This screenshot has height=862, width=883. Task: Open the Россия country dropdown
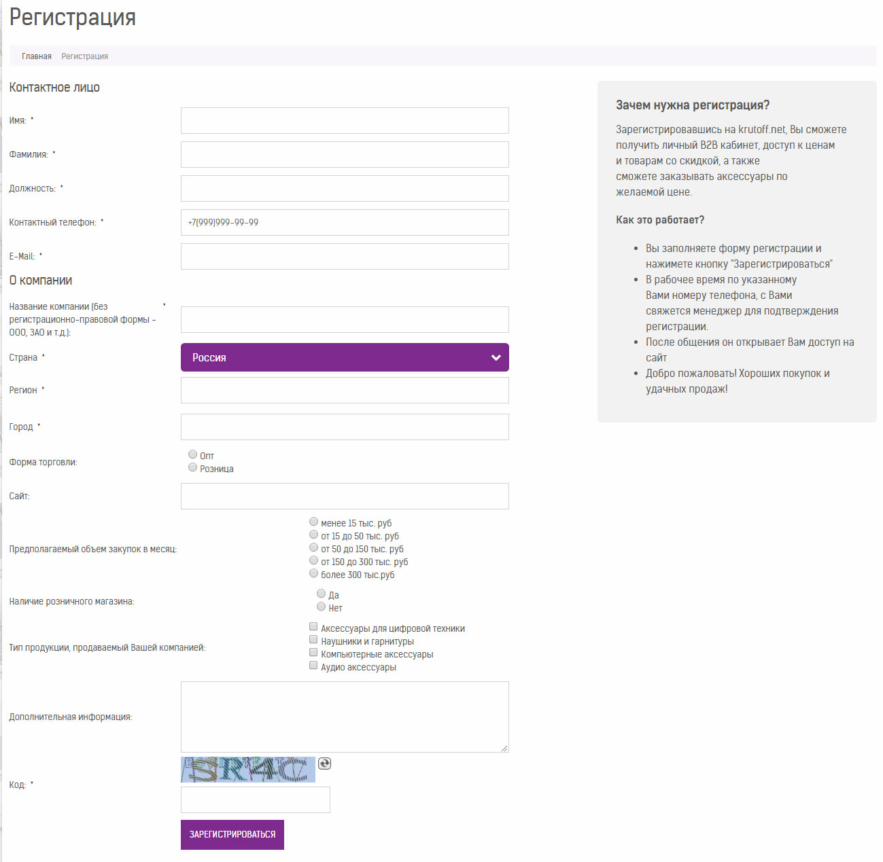point(345,357)
